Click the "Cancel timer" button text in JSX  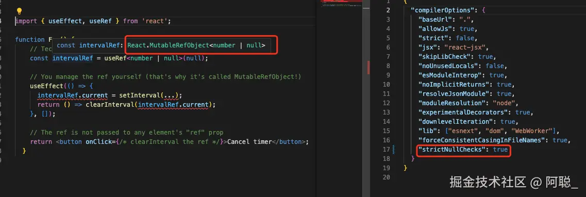tap(249, 142)
